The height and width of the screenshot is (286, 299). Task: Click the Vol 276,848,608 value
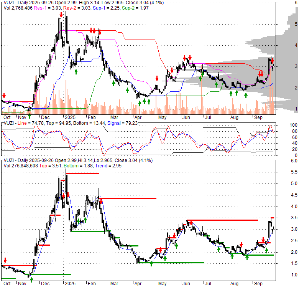coord(21,166)
